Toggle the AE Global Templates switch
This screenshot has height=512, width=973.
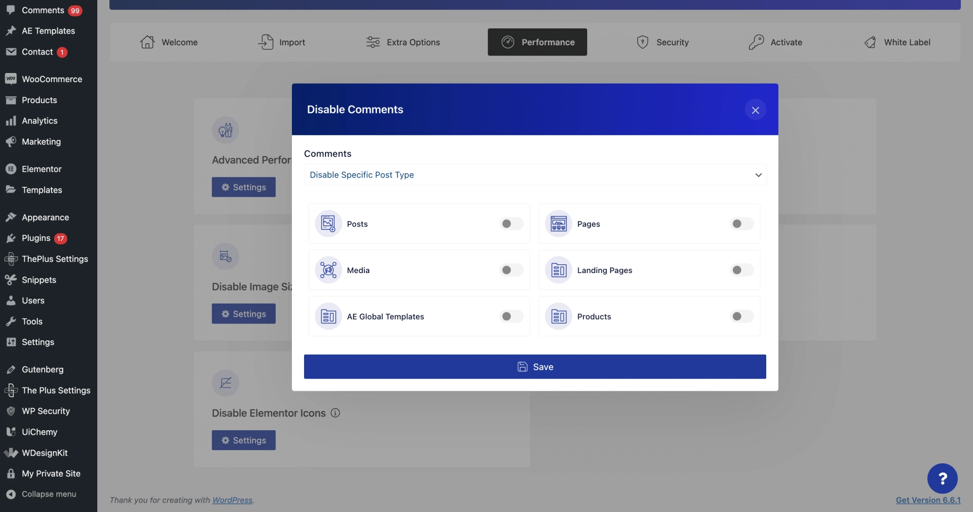(511, 316)
